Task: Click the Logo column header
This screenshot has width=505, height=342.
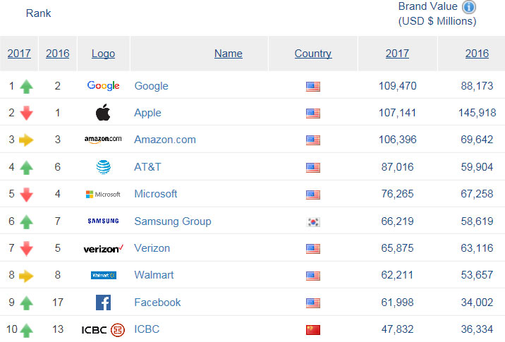Action: tap(103, 54)
